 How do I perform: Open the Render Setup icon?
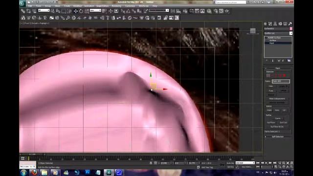(216, 11)
